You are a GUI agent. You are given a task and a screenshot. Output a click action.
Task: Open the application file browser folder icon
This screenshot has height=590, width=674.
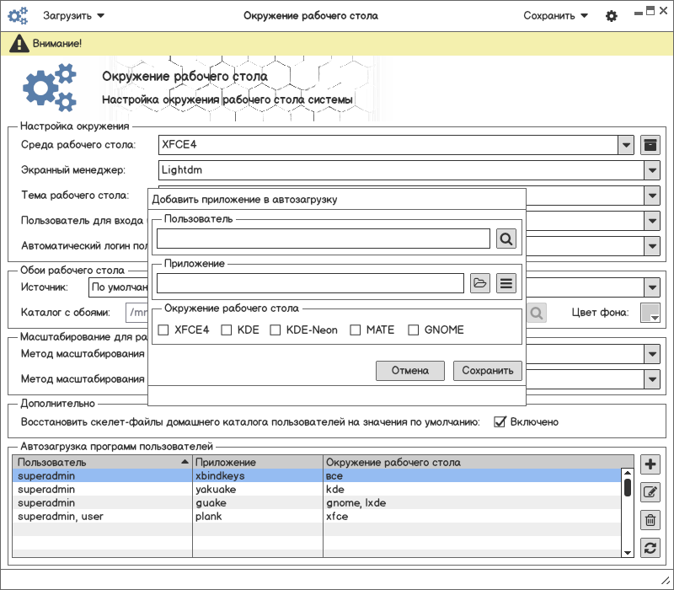pyautogui.click(x=479, y=283)
